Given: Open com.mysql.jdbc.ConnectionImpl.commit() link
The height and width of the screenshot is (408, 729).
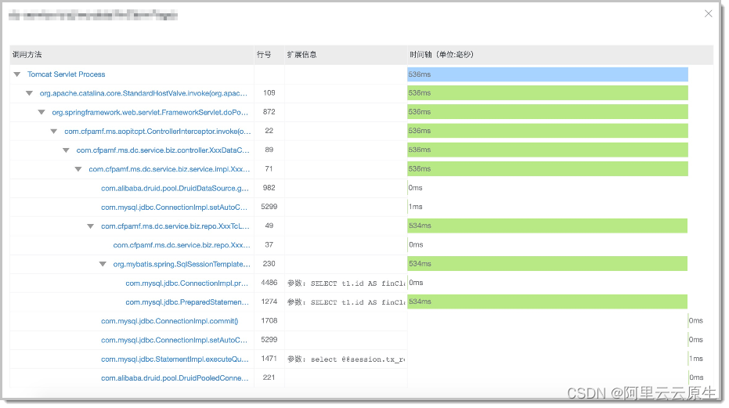Looking at the screenshot, I should (x=170, y=321).
